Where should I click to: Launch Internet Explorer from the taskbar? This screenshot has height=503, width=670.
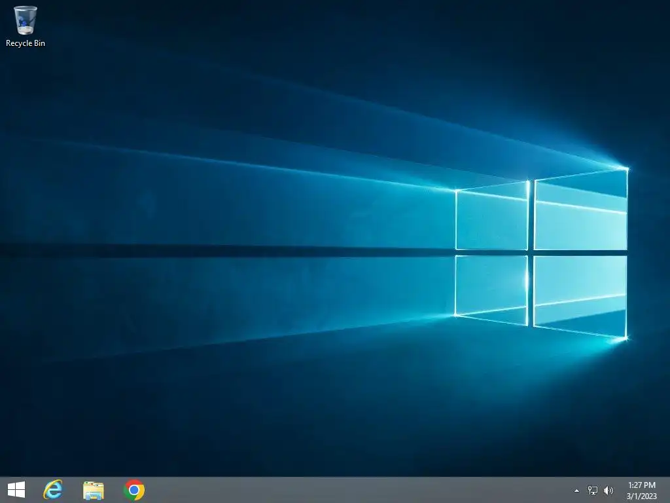tap(53, 490)
